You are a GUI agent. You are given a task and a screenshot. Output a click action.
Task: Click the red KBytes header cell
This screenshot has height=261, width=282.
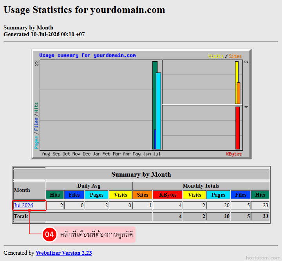click(168, 195)
